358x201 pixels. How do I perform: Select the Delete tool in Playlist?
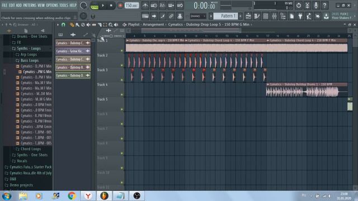tap(83, 25)
